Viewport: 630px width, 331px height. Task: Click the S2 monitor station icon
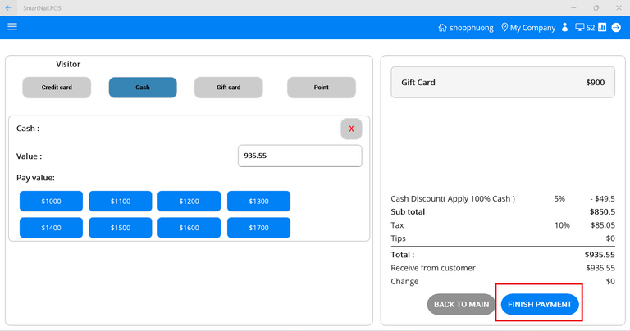580,28
